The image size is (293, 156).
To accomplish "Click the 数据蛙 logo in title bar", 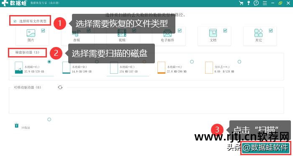I will pos(14,3).
